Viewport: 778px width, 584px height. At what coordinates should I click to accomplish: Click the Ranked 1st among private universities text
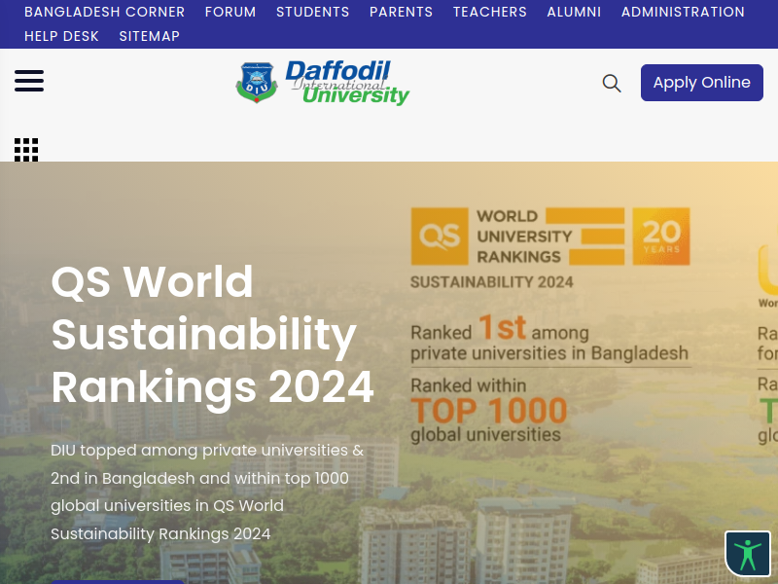pyautogui.click(x=549, y=339)
